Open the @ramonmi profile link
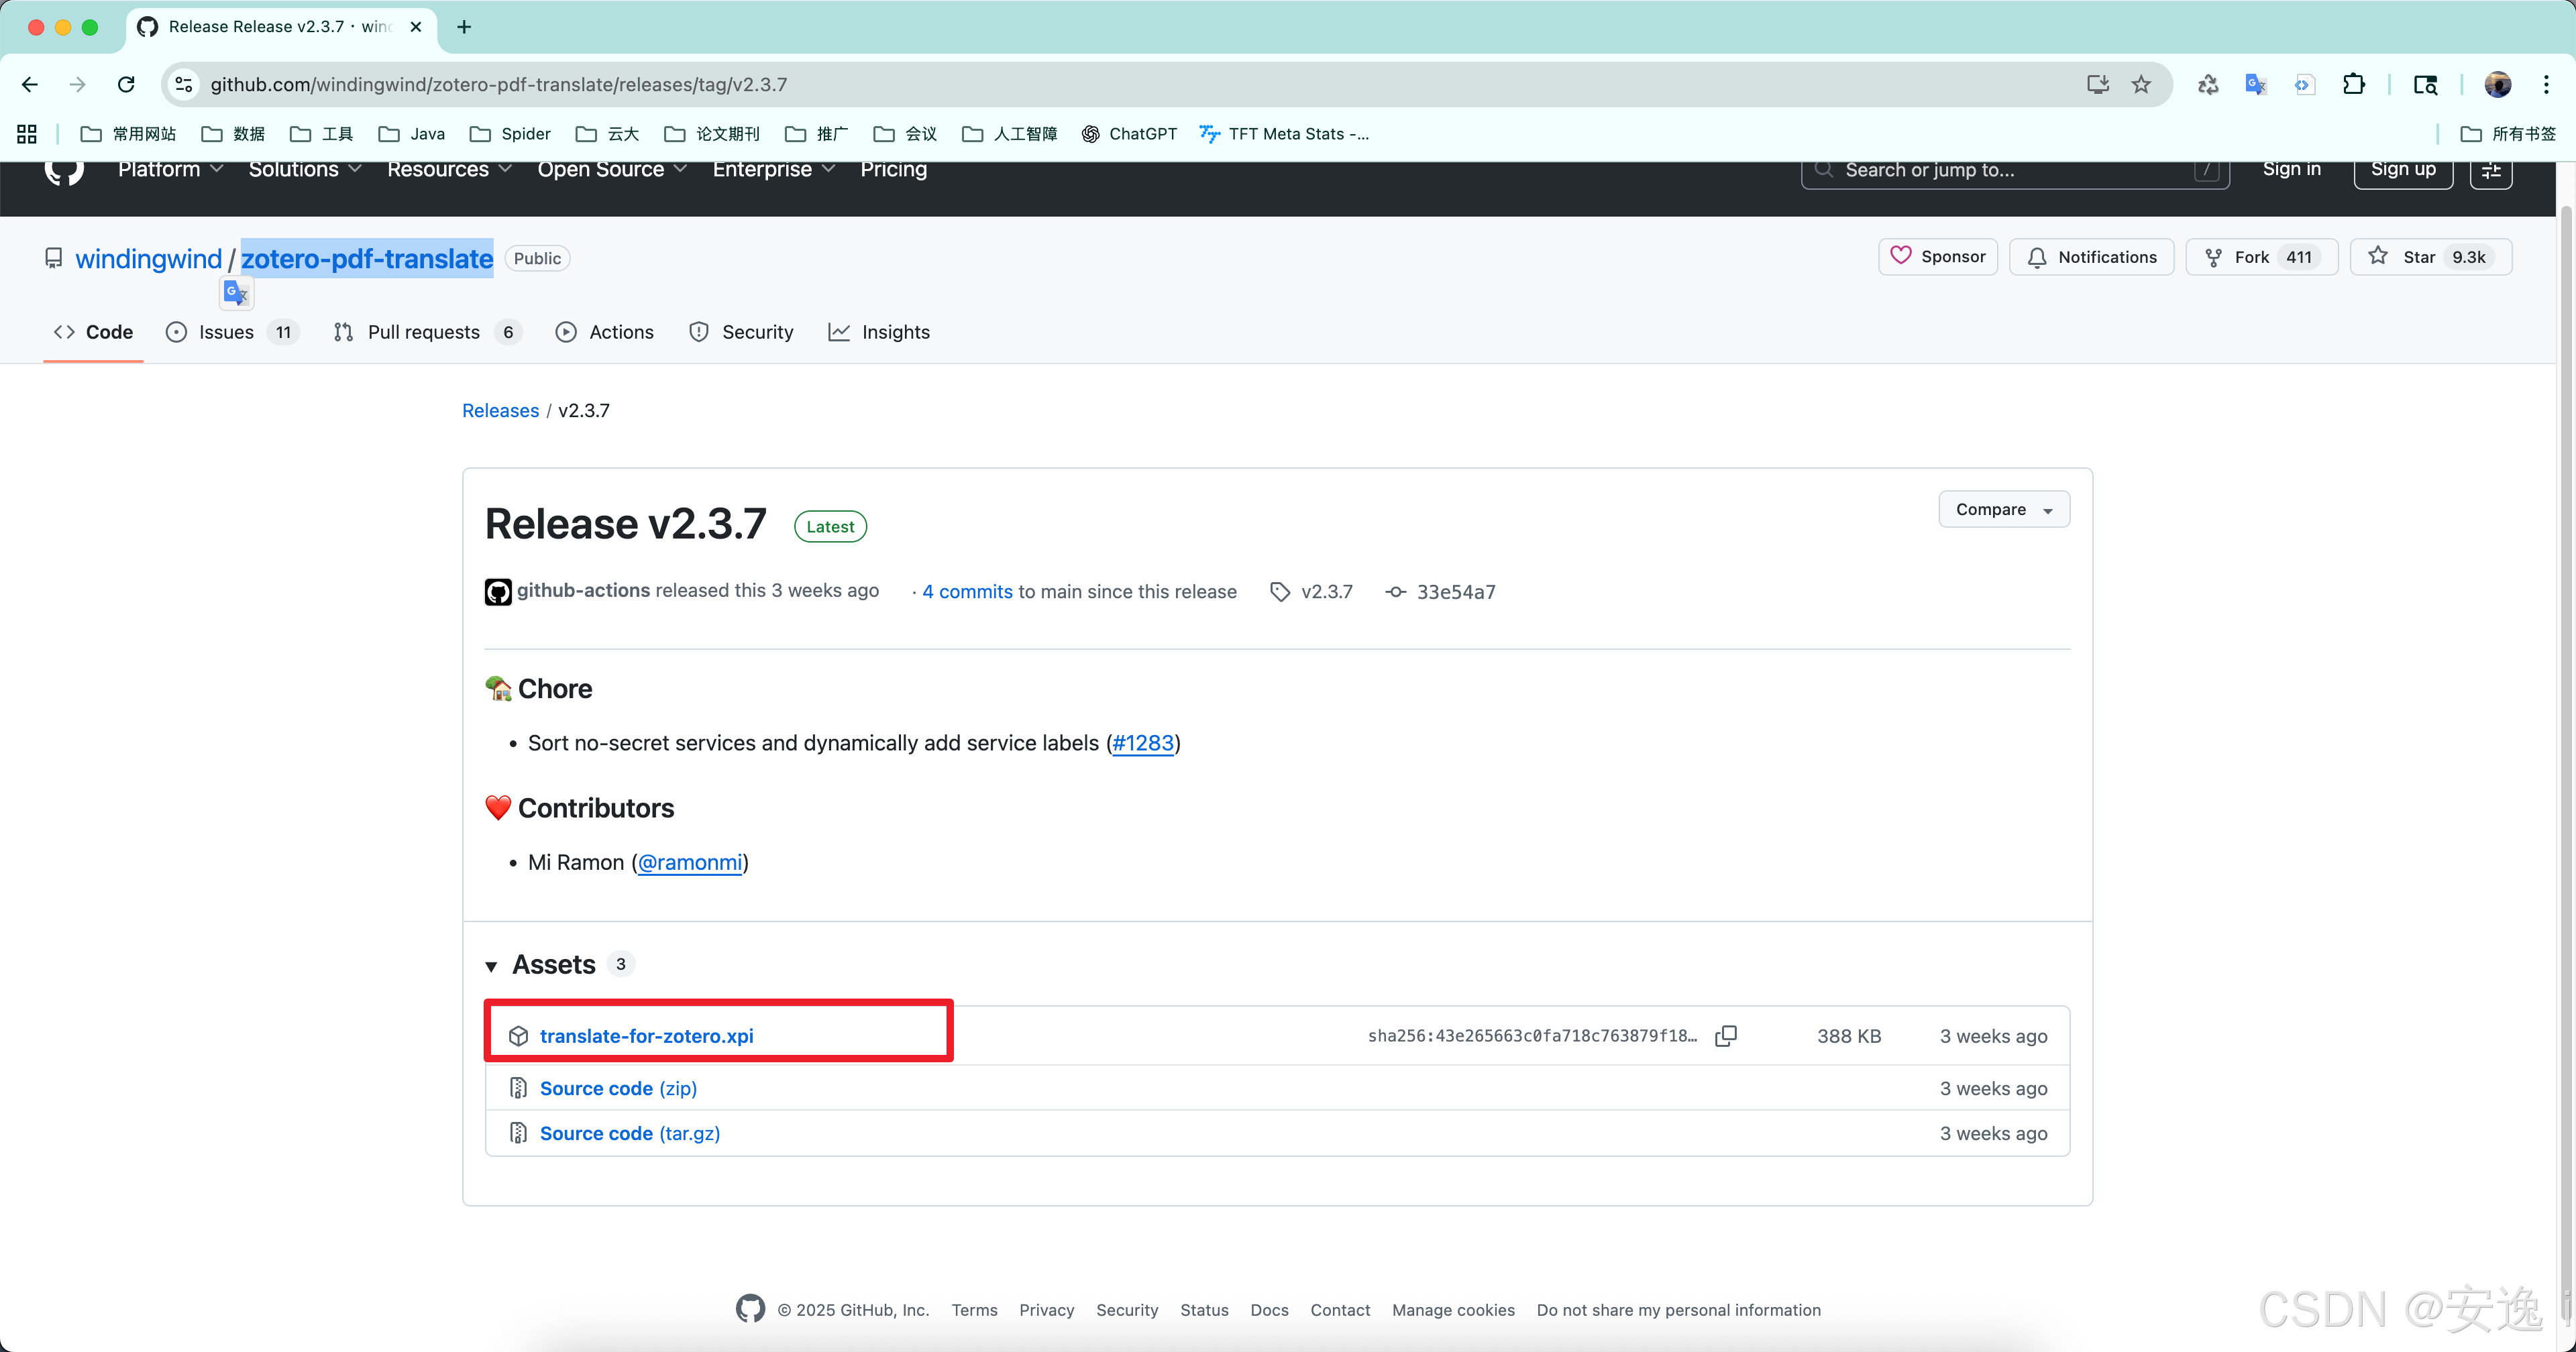The image size is (2576, 1352). (x=690, y=862)
